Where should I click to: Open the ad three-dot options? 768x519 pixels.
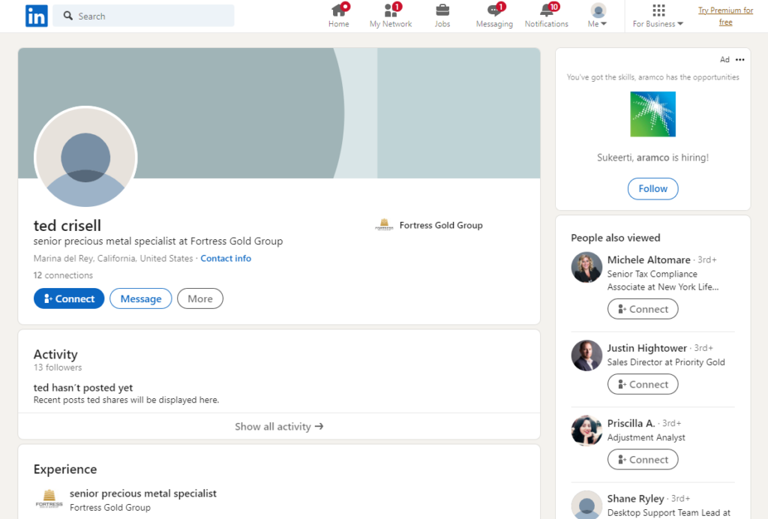pyautogui.click(x=740, y=60)
